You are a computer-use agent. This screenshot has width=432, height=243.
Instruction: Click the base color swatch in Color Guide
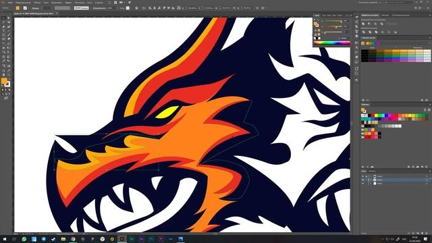pyautogui.click(x=363, y=43)
